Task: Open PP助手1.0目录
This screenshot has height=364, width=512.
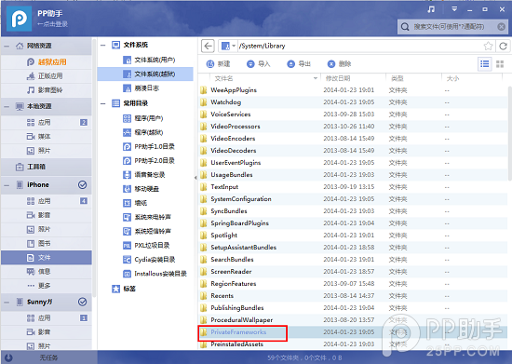Action: click(x=149, y=147)
